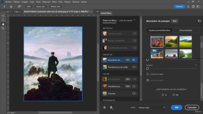Click the Sí satisfaction button

(x=164, y=95)
